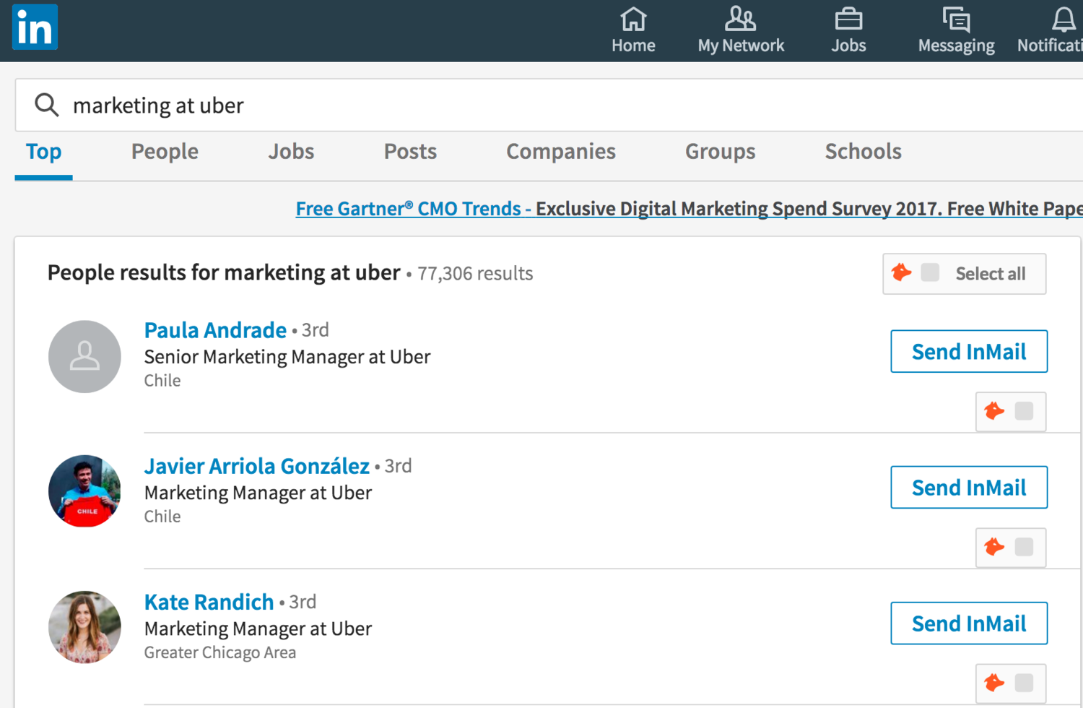Switch to the Companies tab

[x=561, y=152]
